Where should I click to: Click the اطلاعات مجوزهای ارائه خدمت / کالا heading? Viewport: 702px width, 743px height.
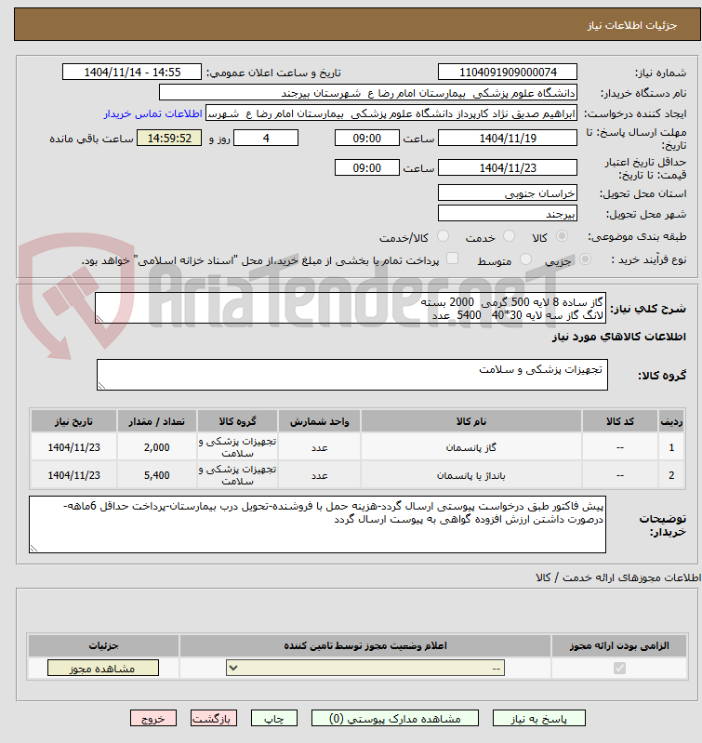[617, 577]
